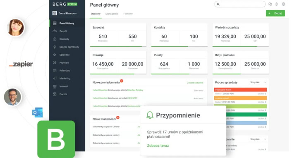
Task: Click the notification bell icon in header
Action: (277, 4)
